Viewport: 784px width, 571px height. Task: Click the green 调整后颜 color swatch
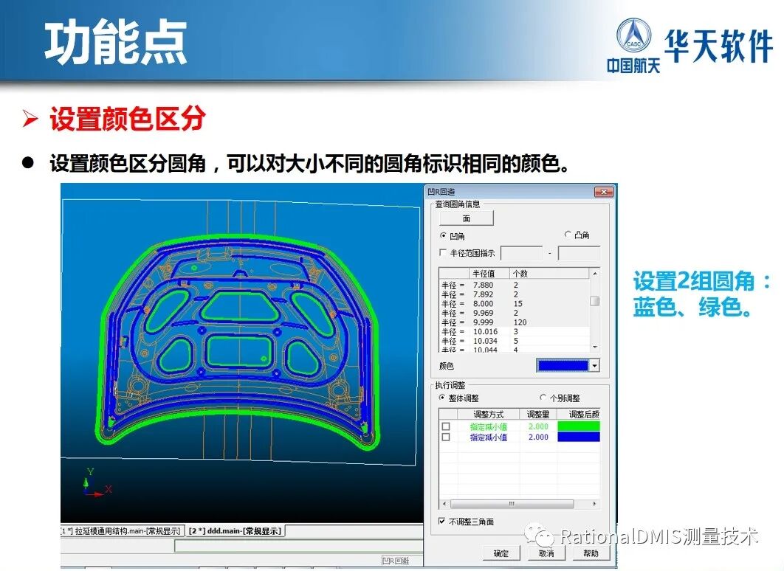tap(580, 426)
